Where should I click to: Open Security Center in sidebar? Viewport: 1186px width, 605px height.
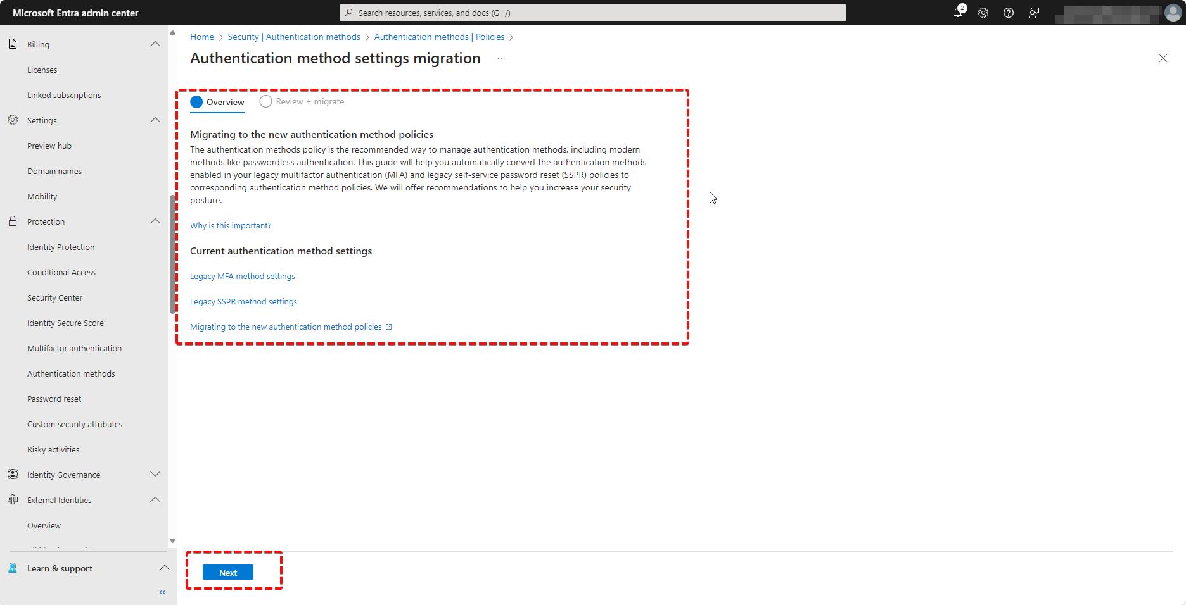(x=54, y=297)
